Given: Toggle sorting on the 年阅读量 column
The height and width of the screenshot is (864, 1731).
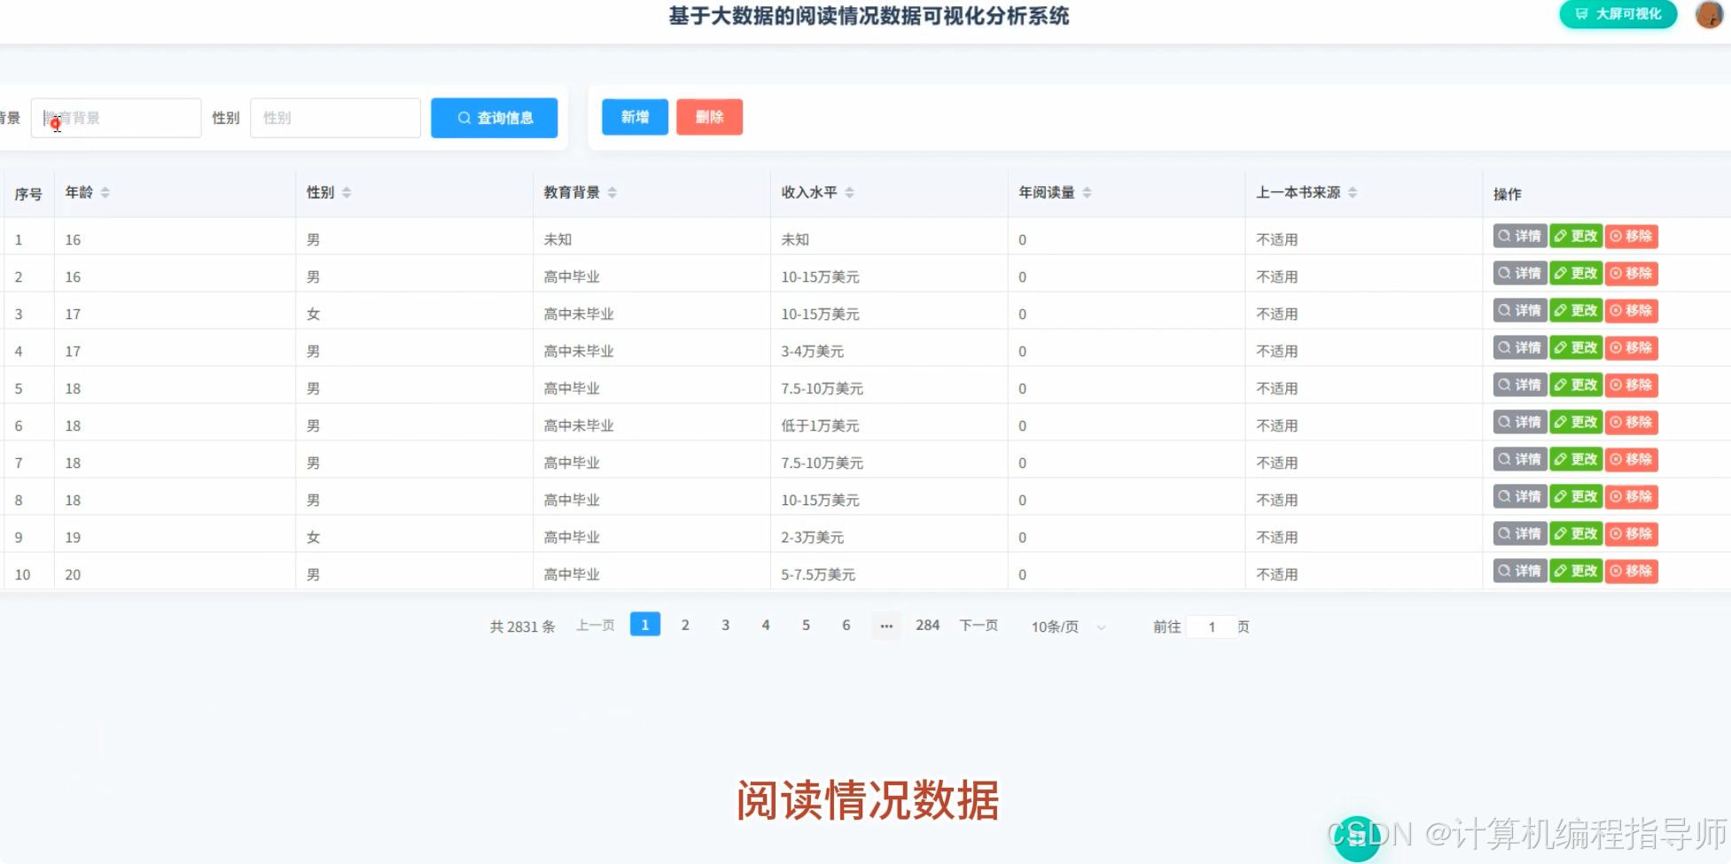Looking at the screenshot, I should point(1087,191).
